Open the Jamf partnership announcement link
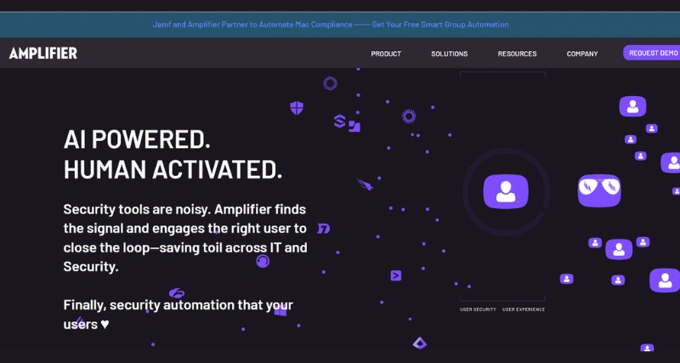This screenshot has width=680, height=363. 331,25
